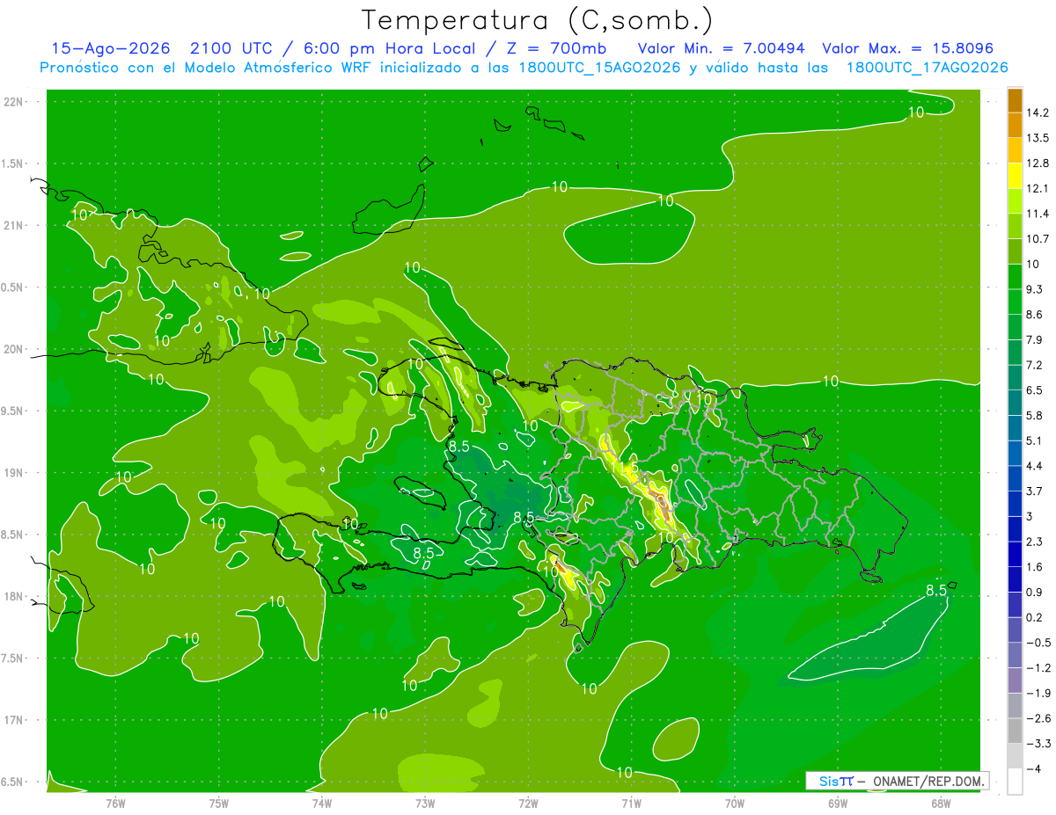Click the "7.9" color scale value
1056x815 pixels.
(1035, 339)
